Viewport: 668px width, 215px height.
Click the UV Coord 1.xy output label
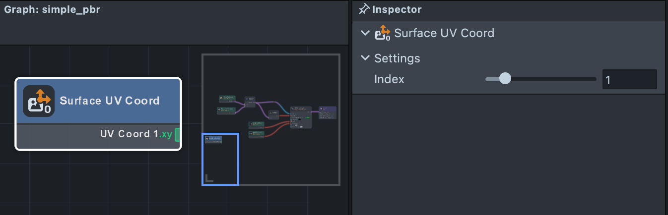[136, 134]
